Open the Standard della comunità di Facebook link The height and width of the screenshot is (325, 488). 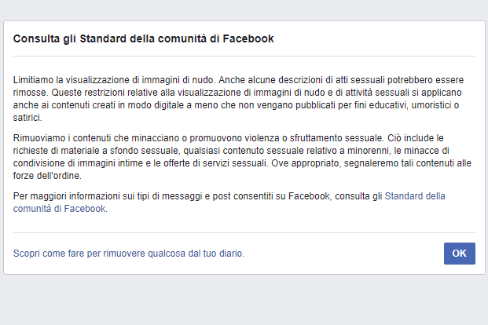coord(414,197)
